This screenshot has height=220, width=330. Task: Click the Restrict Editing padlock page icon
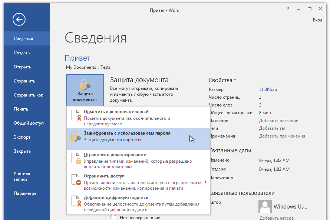click(76, 158)
